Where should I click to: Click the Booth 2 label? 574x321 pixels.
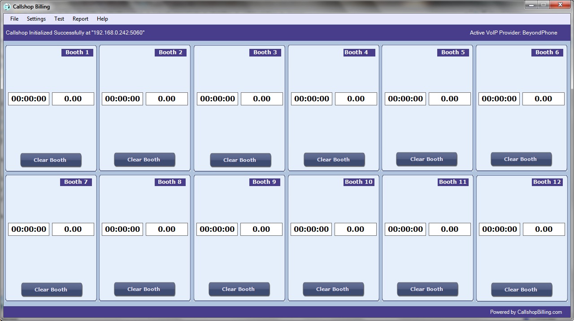coord(170,52)
